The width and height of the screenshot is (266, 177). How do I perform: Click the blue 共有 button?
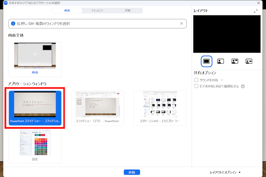point(132,172)
